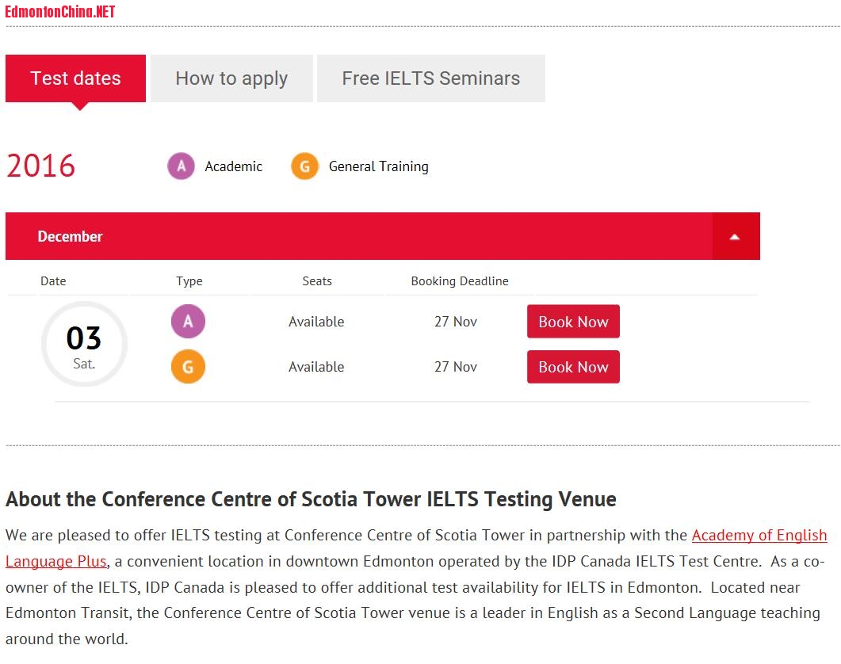Book Now for the General Training test
This screenshot has width=841, height=664.
point(573,367)
